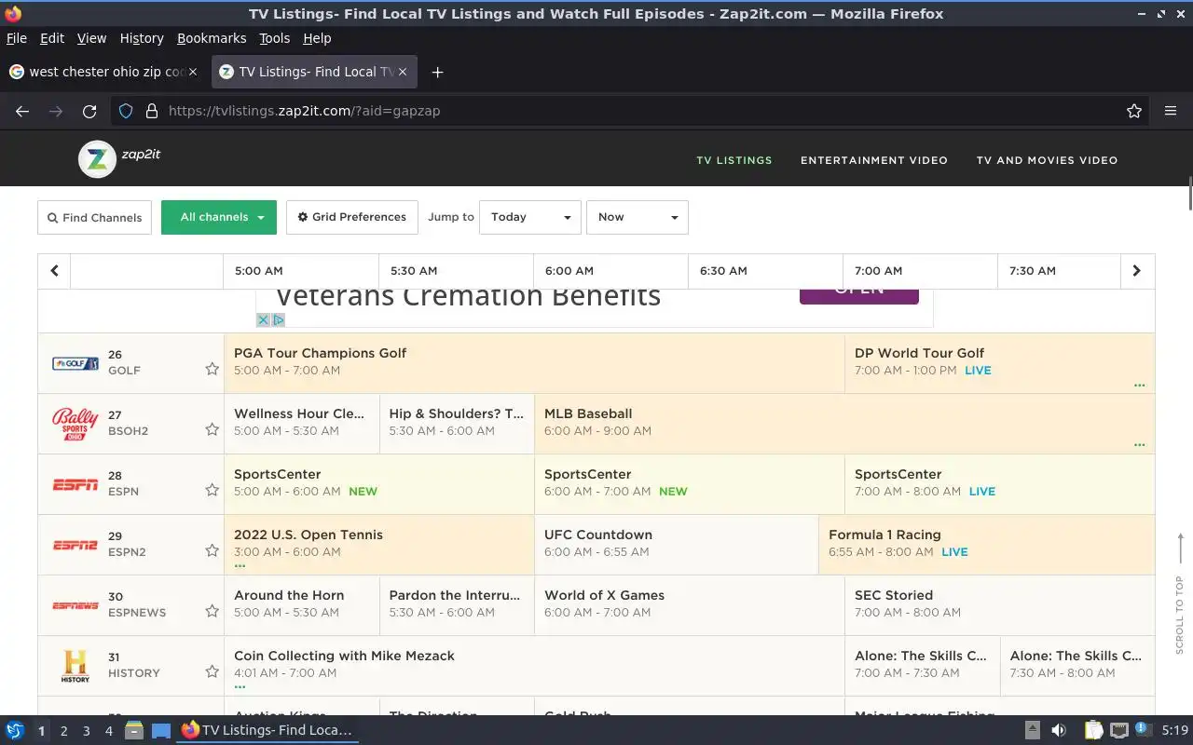Viewport: 1193px width, 745px height.
Task: Favorite channel 26 GOLF with star
Action: (x=212, y=369)
